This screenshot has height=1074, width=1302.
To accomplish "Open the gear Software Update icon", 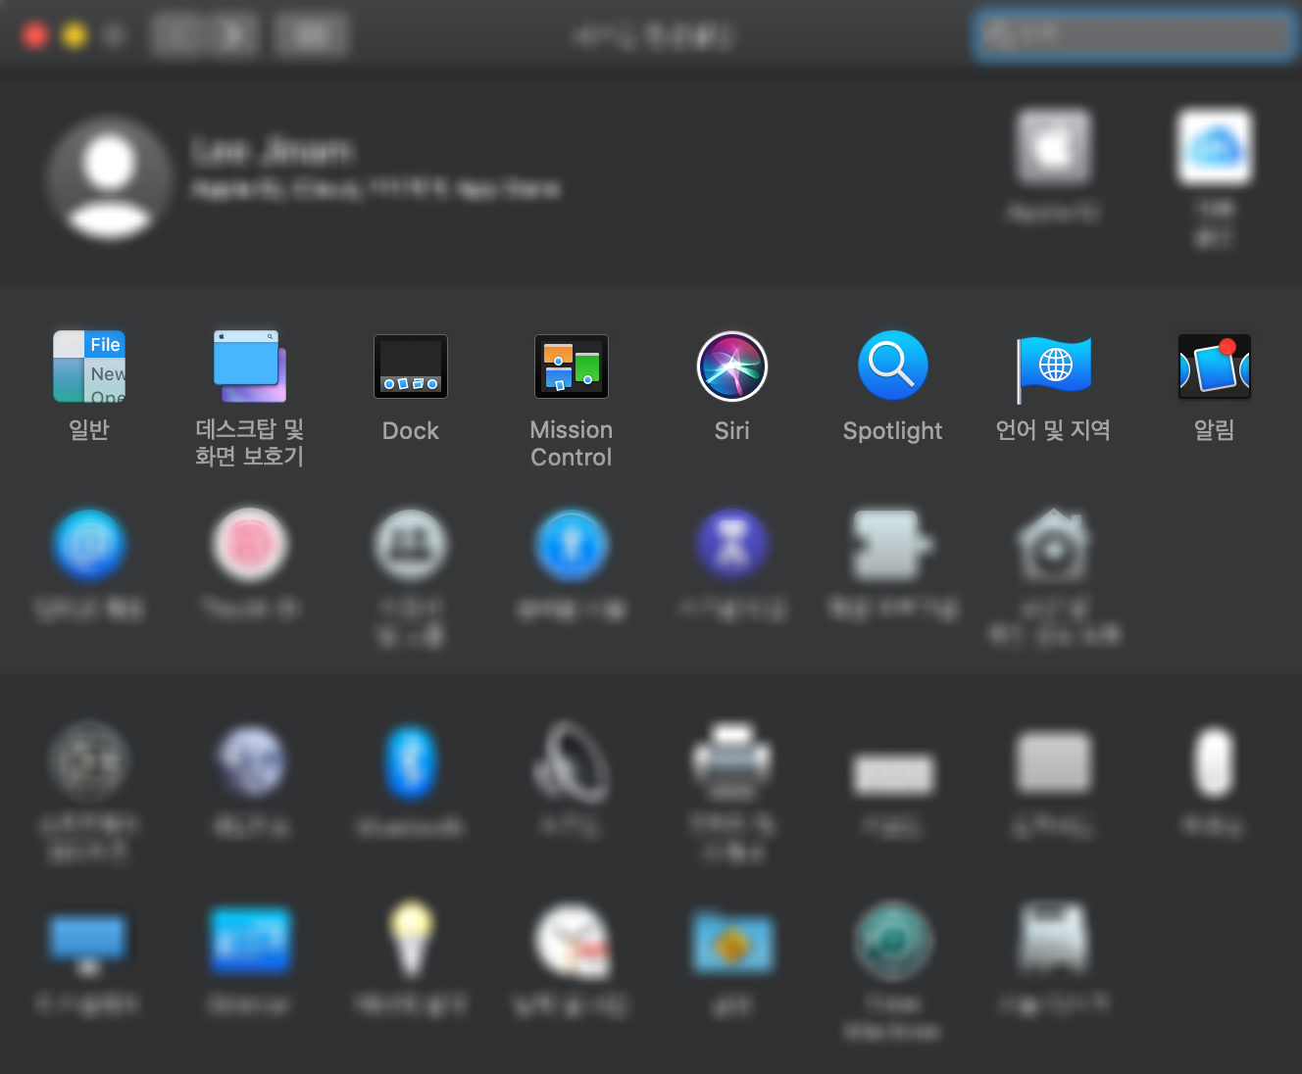I will pyautogui.click(x=89, y=759).
